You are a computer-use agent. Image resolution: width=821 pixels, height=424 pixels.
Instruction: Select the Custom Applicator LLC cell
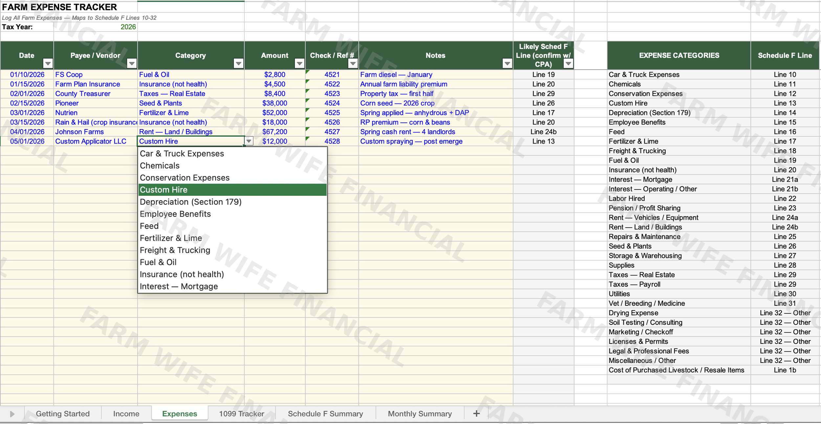coord(96,141)
